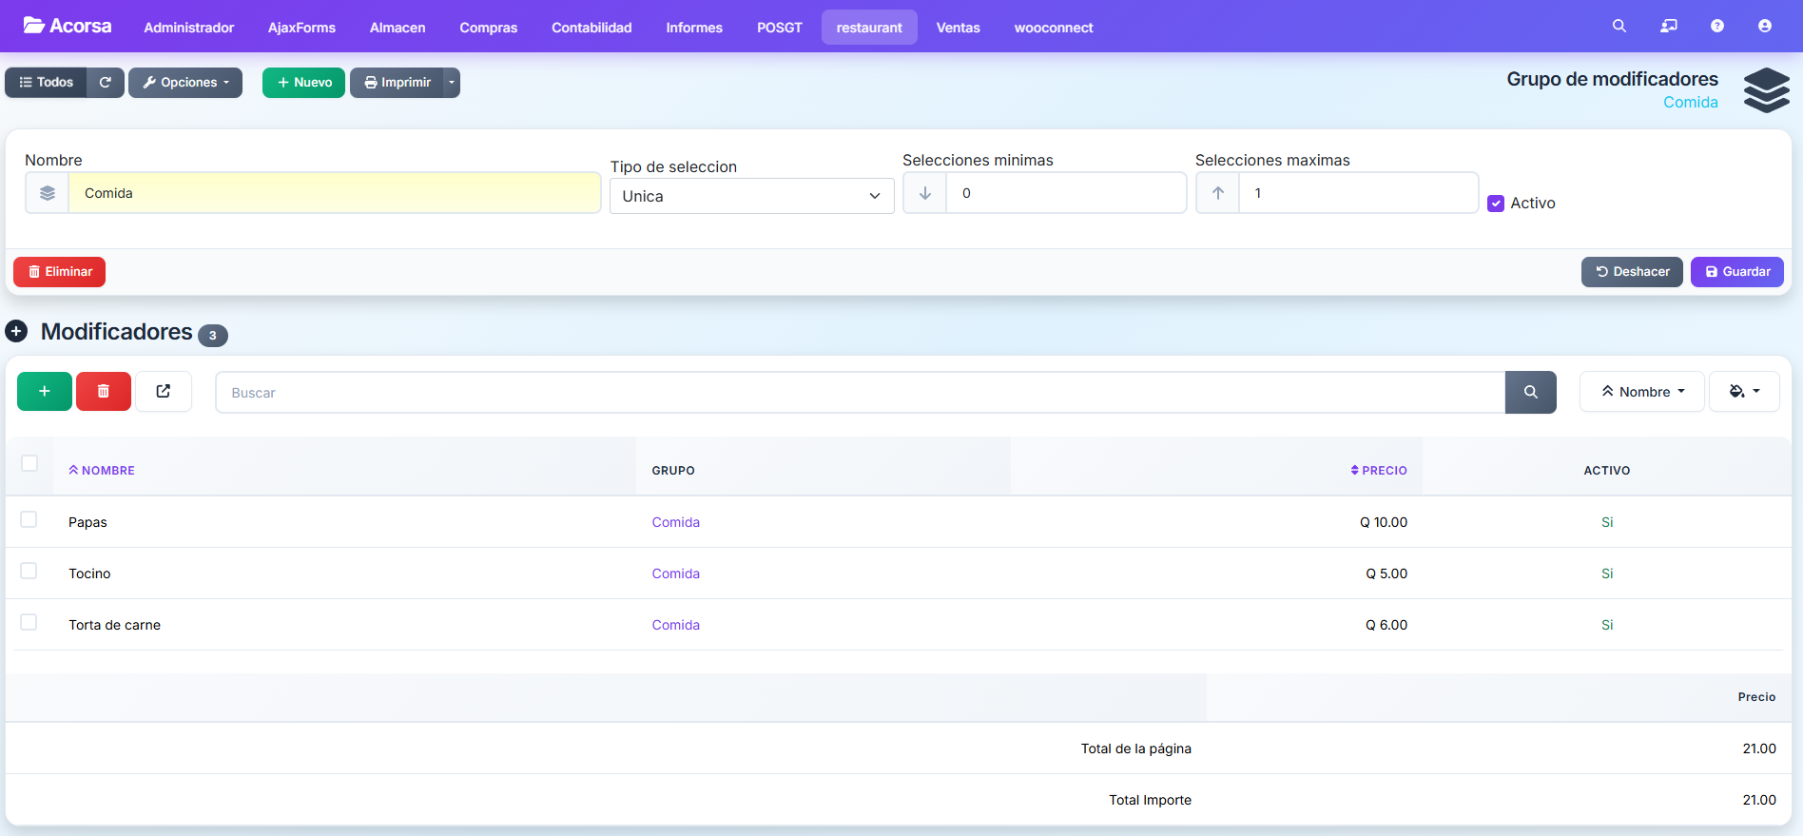Click the open in new window icon

point(164,392)
